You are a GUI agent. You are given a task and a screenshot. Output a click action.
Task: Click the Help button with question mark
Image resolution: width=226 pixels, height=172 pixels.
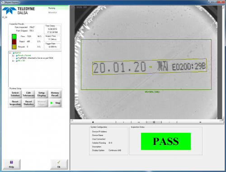[11, 164]
